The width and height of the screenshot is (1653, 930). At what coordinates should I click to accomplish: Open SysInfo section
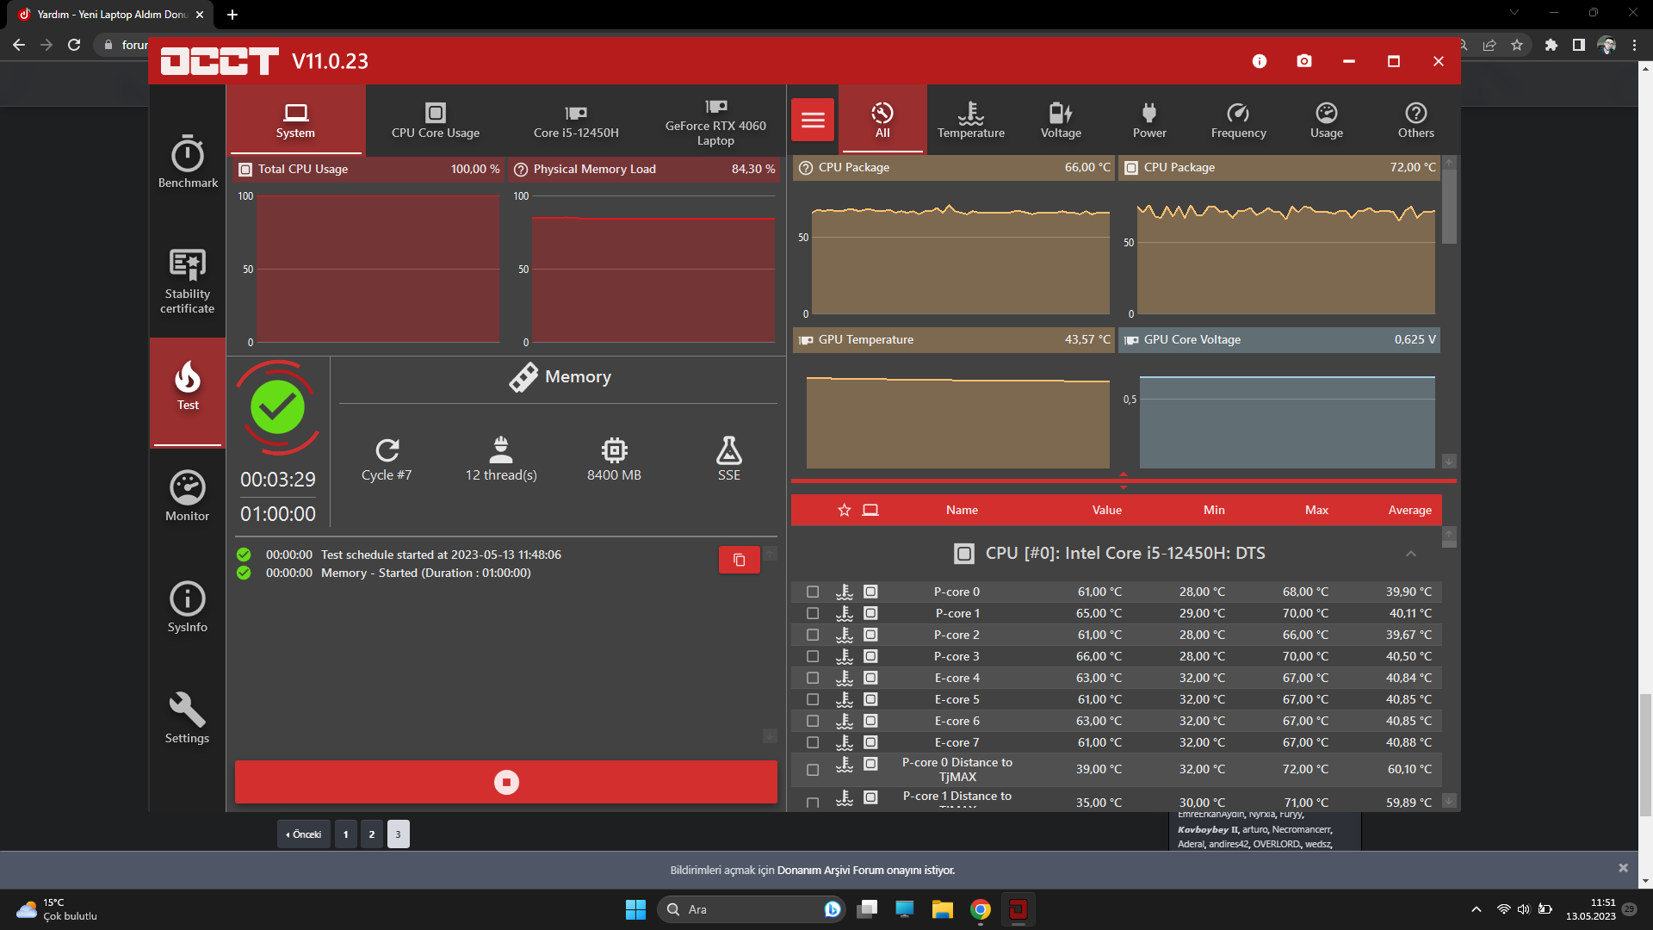point(188,608)
